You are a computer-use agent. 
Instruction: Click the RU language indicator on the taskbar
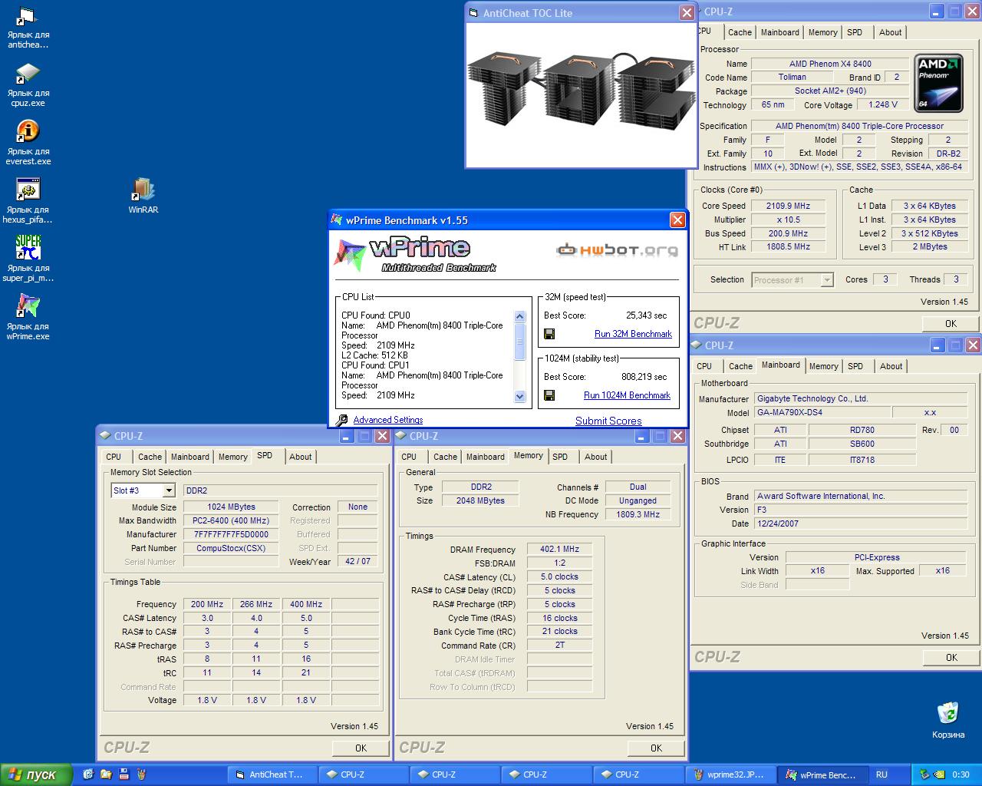click(881, 774)
